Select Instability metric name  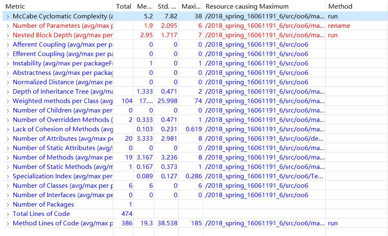click(x=63, y=63)
